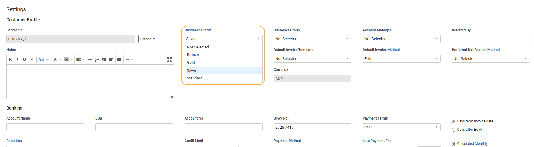Select Days after EOM option
534x147 pixels.
click(453, 130)
